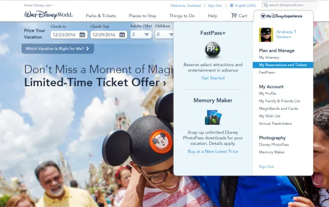Click the Check Out date field
Image resolution: width=329 pixels, height=207 pixels.
tap(109, 34)
